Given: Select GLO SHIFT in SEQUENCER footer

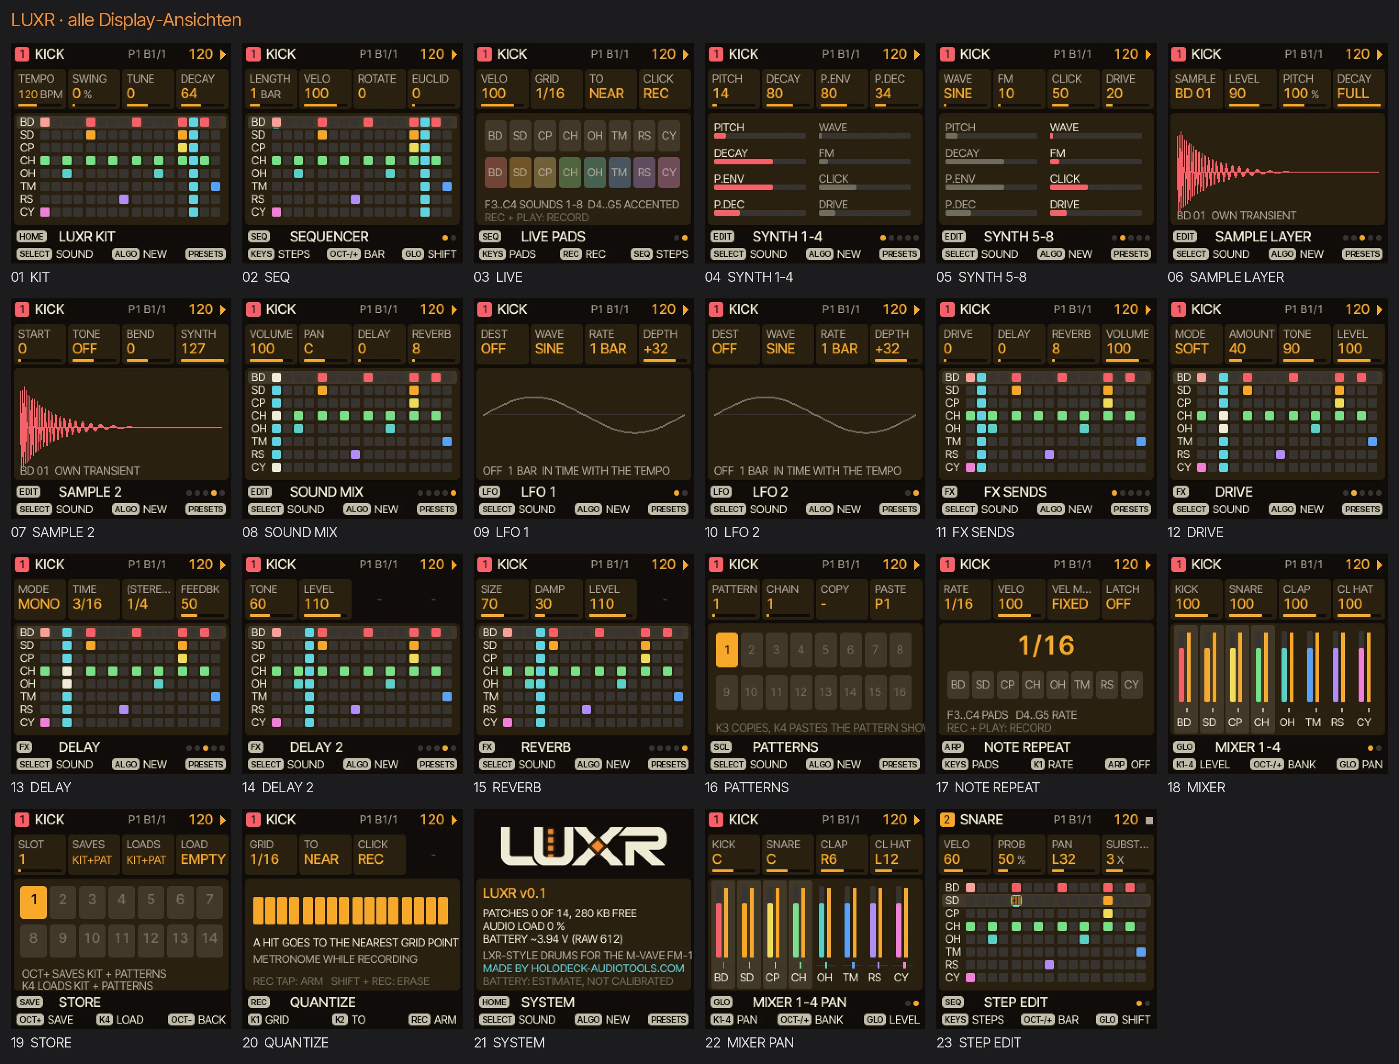Looking at the screenshot, I should pyautogui.click(x=430, y=255).
